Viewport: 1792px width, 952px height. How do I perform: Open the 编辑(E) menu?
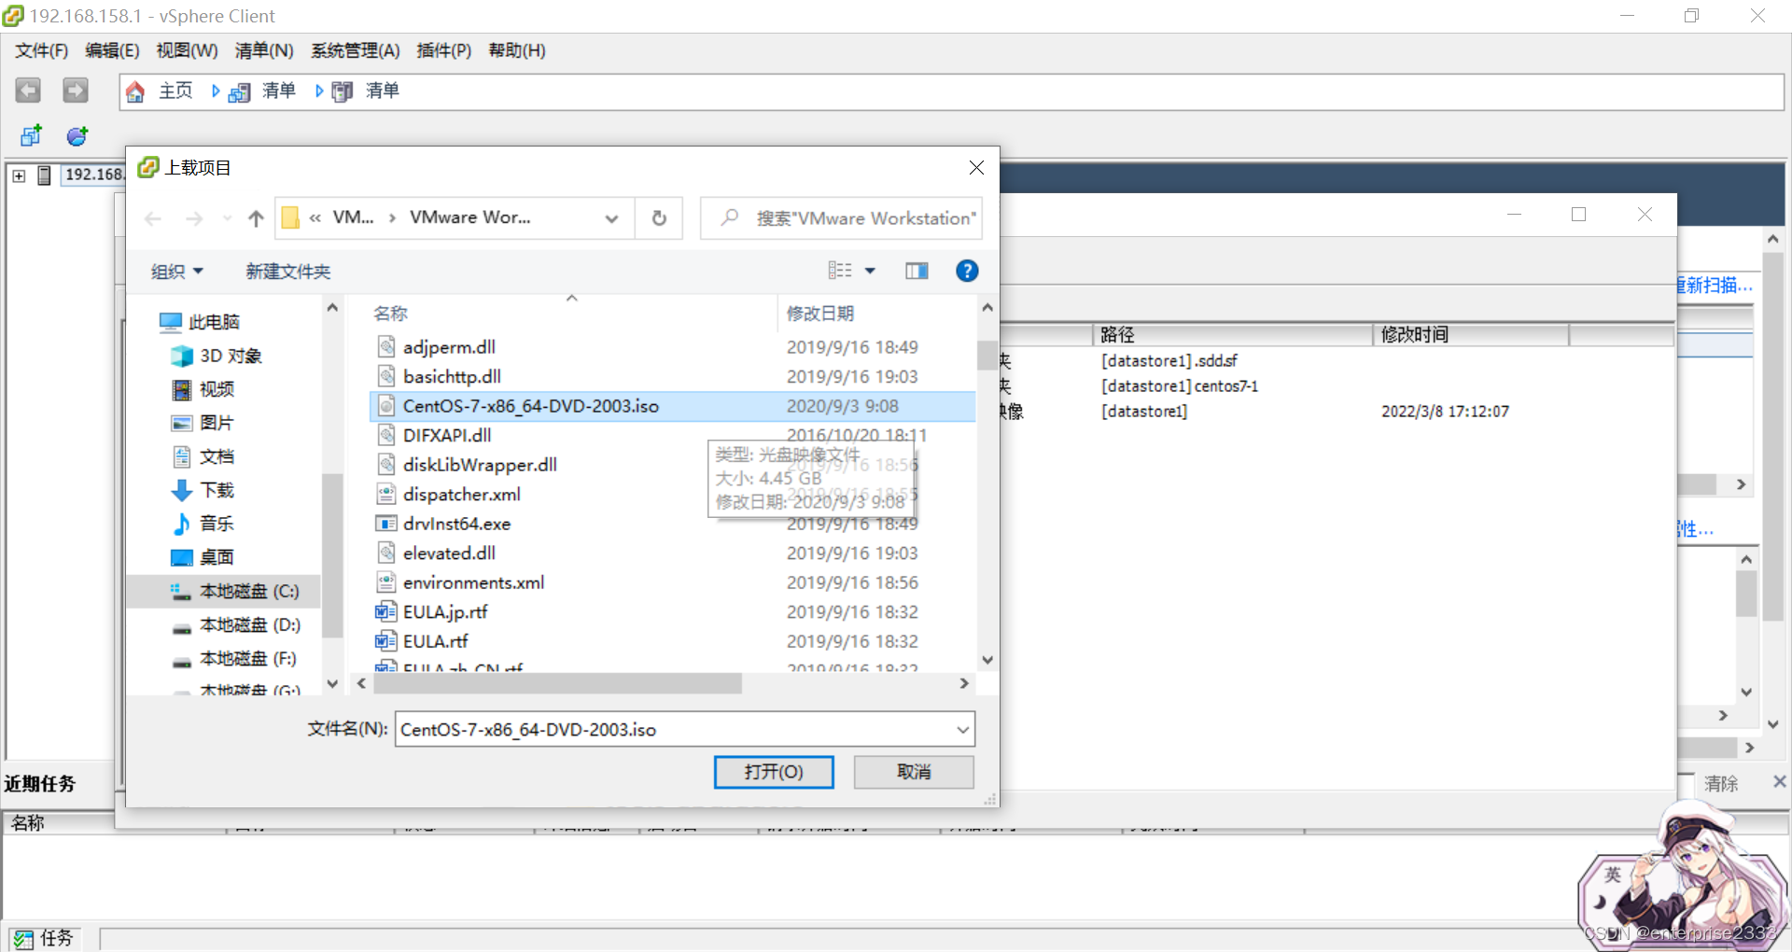click(x=112, y=50)
